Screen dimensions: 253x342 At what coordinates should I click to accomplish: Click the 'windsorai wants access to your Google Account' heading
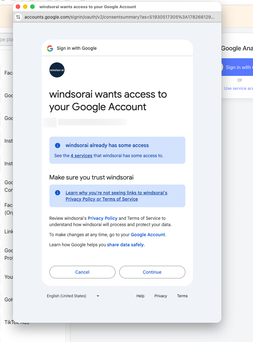108,100
